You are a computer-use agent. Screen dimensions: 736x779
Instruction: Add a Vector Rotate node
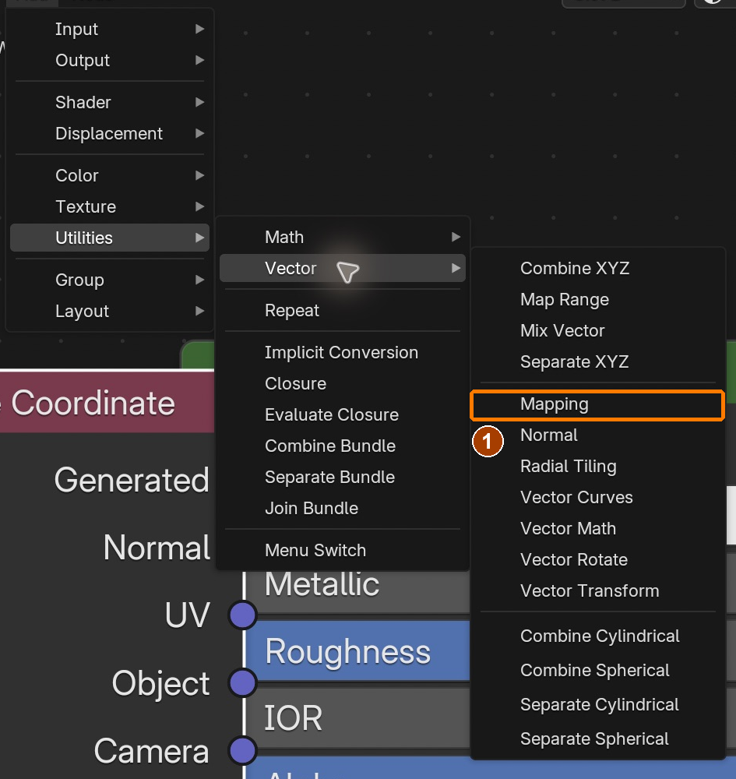598,560
